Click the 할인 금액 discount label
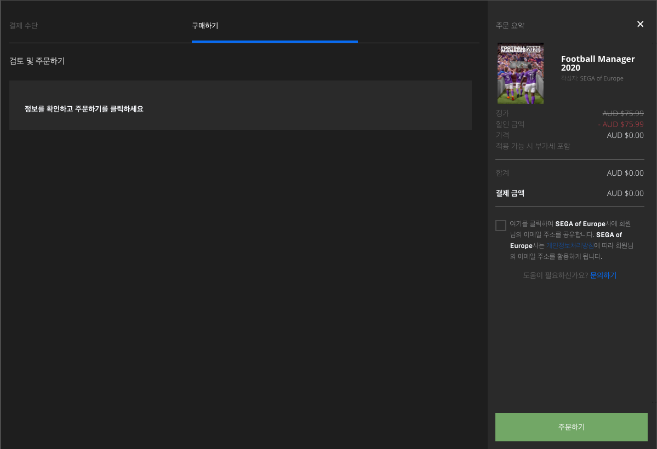Viewport: 657px width, 449px height. pyautogui.click(x=510, y=124)
